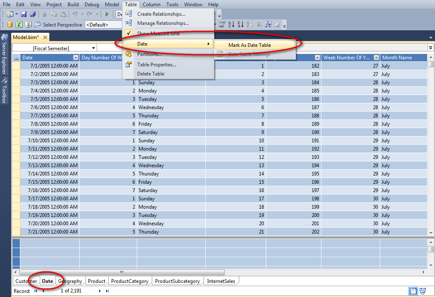
Task: Click the select-all corner cell of grid
Action: tap(16, 58)
